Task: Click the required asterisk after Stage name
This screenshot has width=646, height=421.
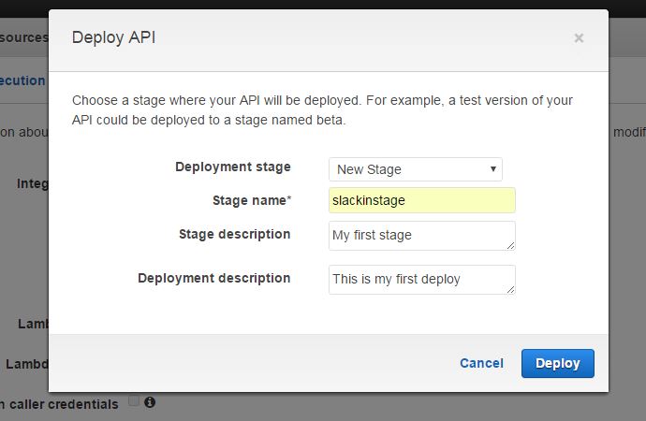Action: (x=289, y=199)
